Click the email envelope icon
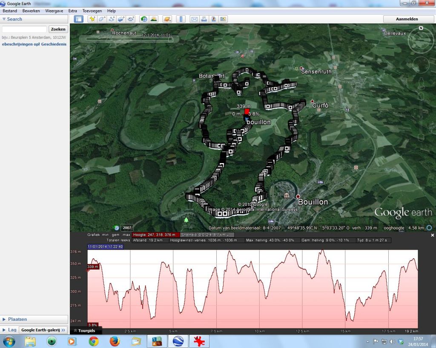The width and height of the screenshot is (436, 348). 194,19
